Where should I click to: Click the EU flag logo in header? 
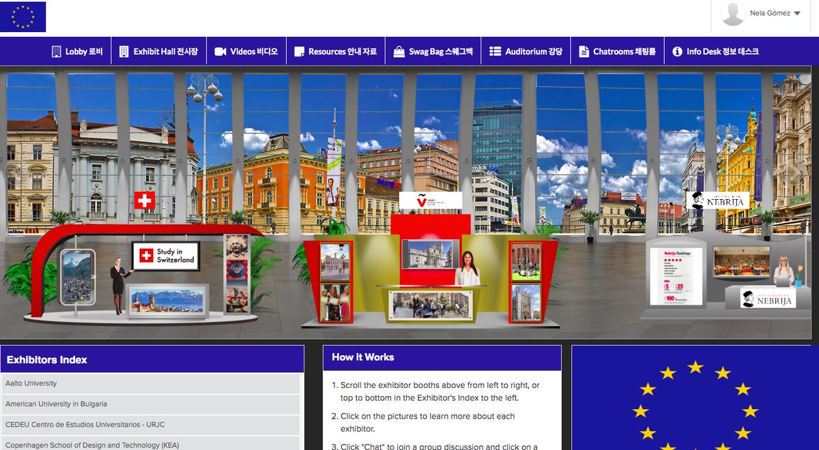[x=23, y=16]
